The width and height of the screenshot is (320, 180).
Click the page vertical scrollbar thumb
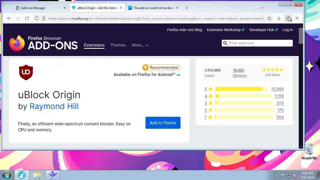pos(301,35)
